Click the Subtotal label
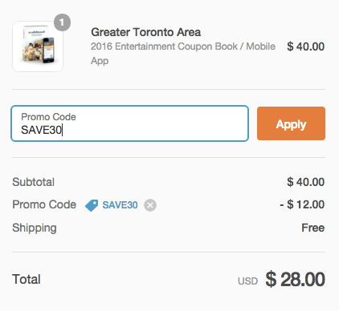 (34, 182)
